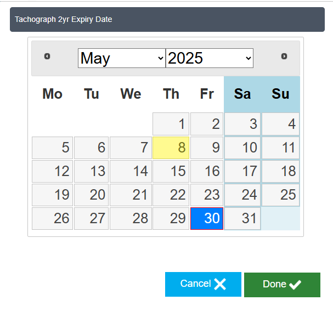This screenshot has width=333, height=317.
Task: Open the year dropdown showing 2025
Action: tap(210, 58)
